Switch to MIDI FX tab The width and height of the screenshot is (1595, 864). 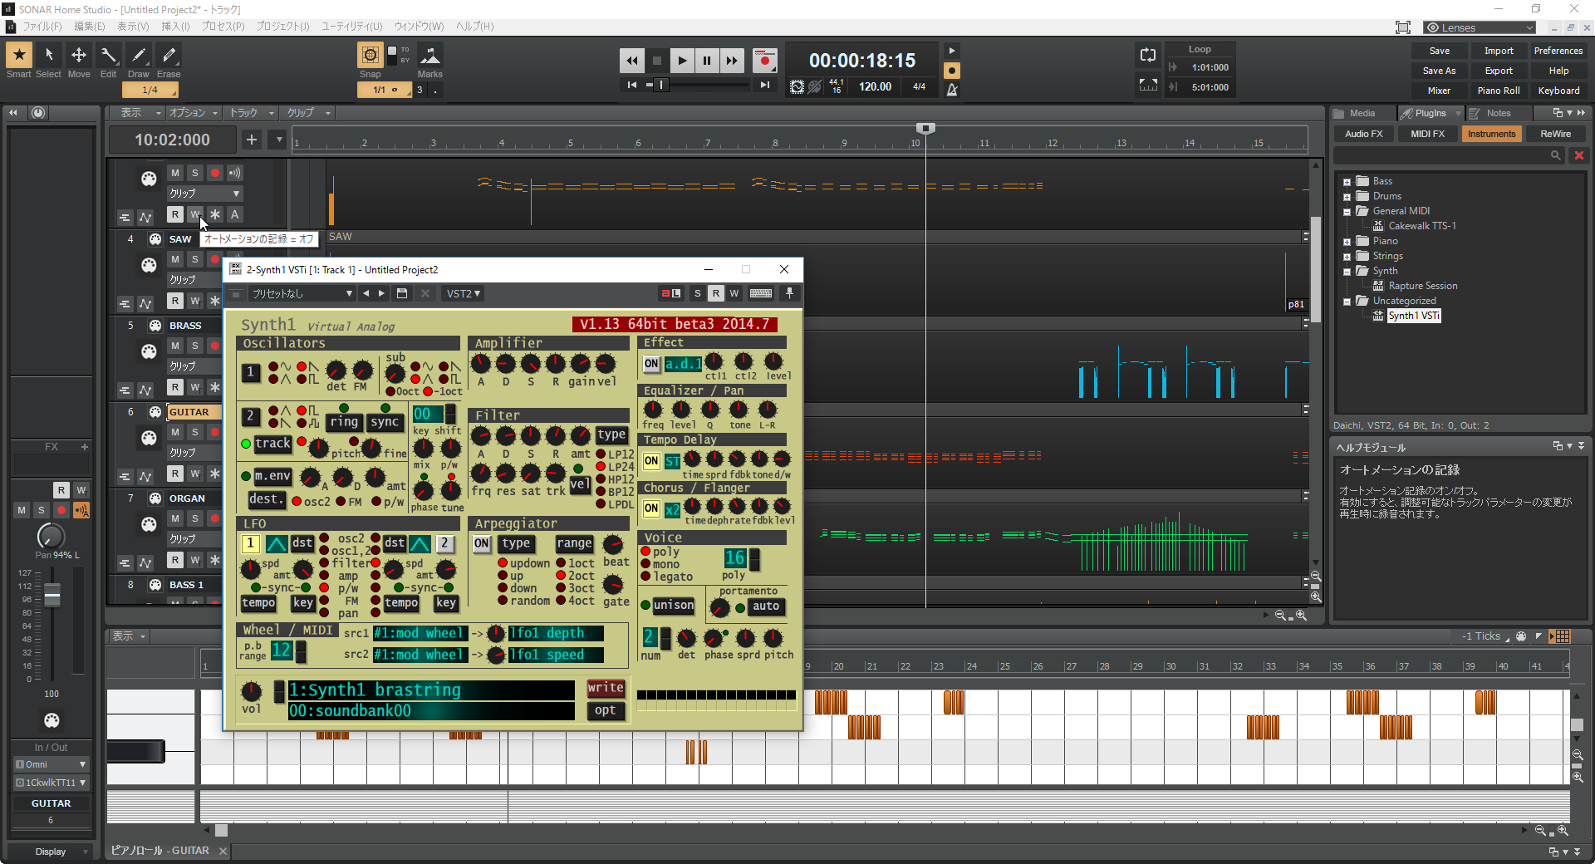click(1427, 134)
